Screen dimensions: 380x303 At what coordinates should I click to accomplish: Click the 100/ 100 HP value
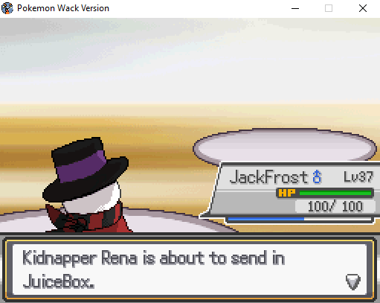[x=335, y=206]
